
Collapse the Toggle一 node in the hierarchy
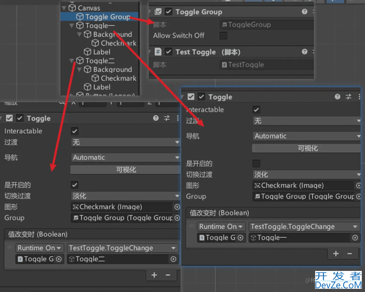[72, 25]
